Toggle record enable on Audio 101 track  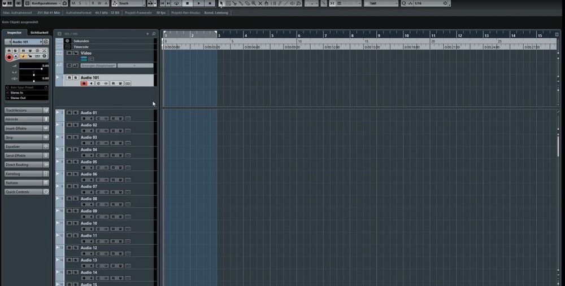click(84, 83)
